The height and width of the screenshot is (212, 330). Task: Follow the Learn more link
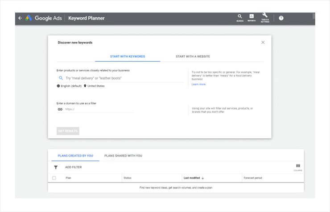click(x=198, y=84)
